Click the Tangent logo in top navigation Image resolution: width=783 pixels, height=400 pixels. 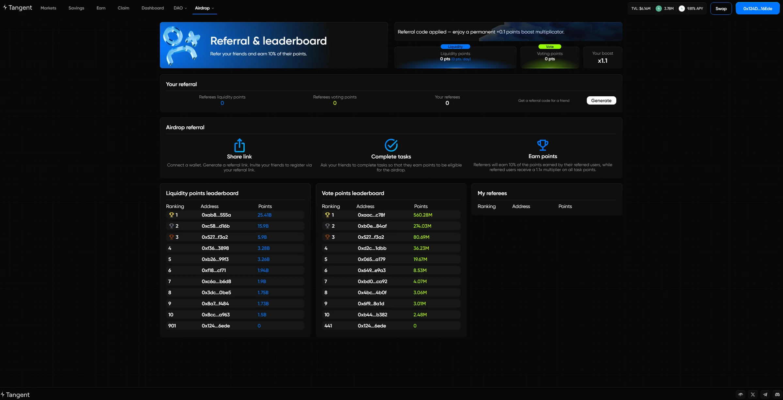(17, 8)
